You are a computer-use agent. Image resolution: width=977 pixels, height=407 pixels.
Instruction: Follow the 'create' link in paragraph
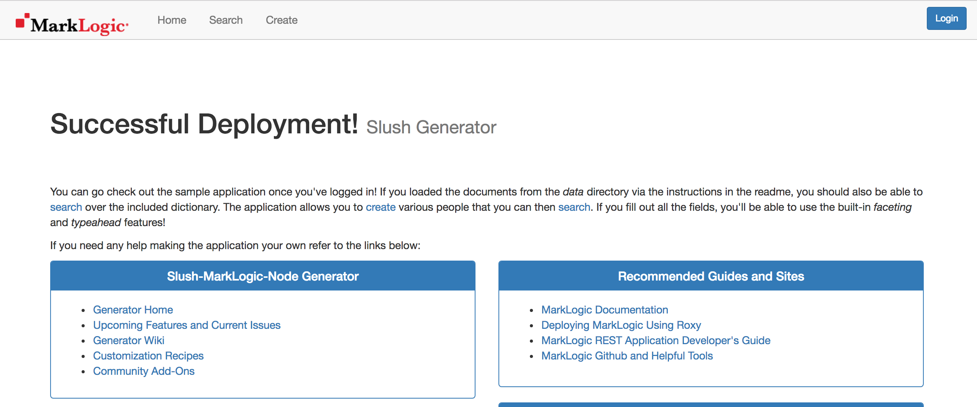[380, 207]
